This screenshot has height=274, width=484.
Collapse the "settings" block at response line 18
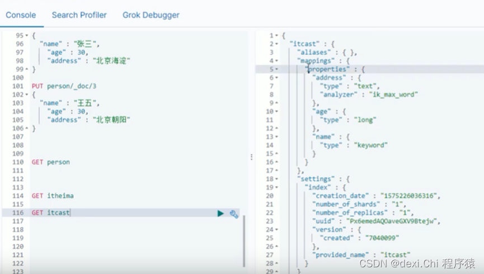coord(276,179)
